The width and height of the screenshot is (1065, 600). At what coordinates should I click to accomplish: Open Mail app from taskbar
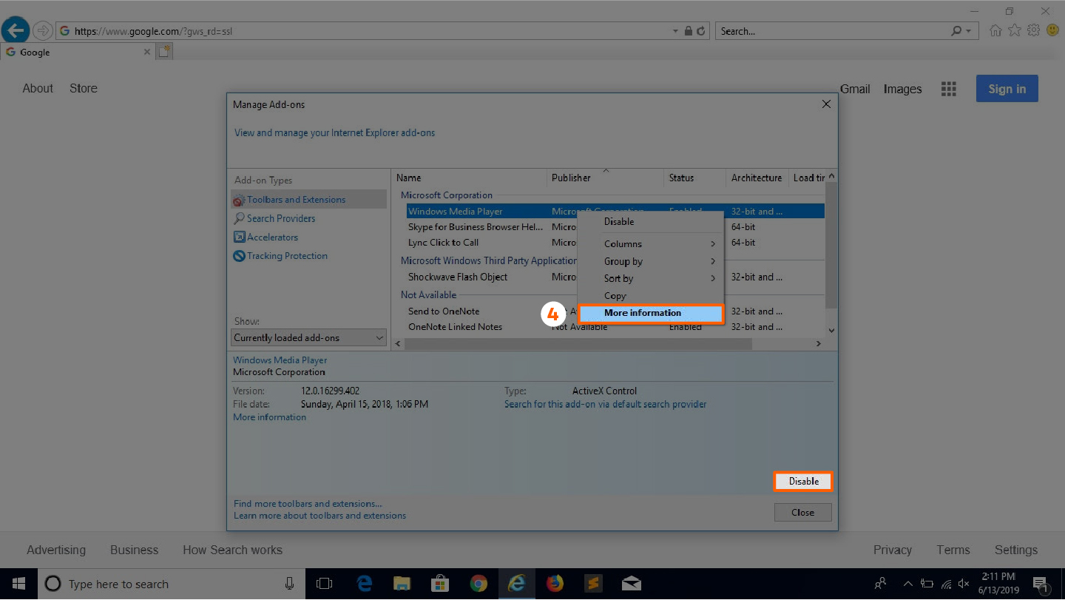coord(632,584)
